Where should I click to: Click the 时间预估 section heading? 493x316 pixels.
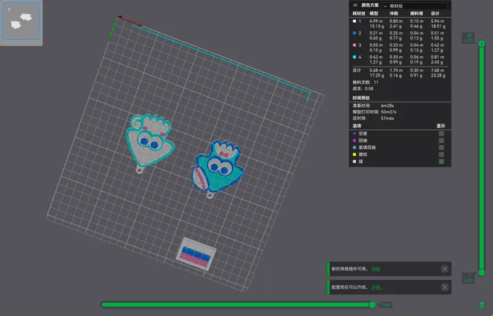[361, 98]
